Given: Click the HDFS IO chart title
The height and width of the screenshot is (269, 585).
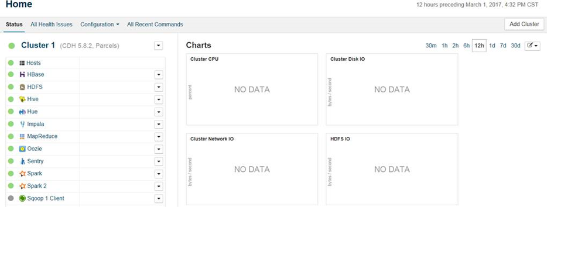Looking at the screenshot, I should point(340,139).
